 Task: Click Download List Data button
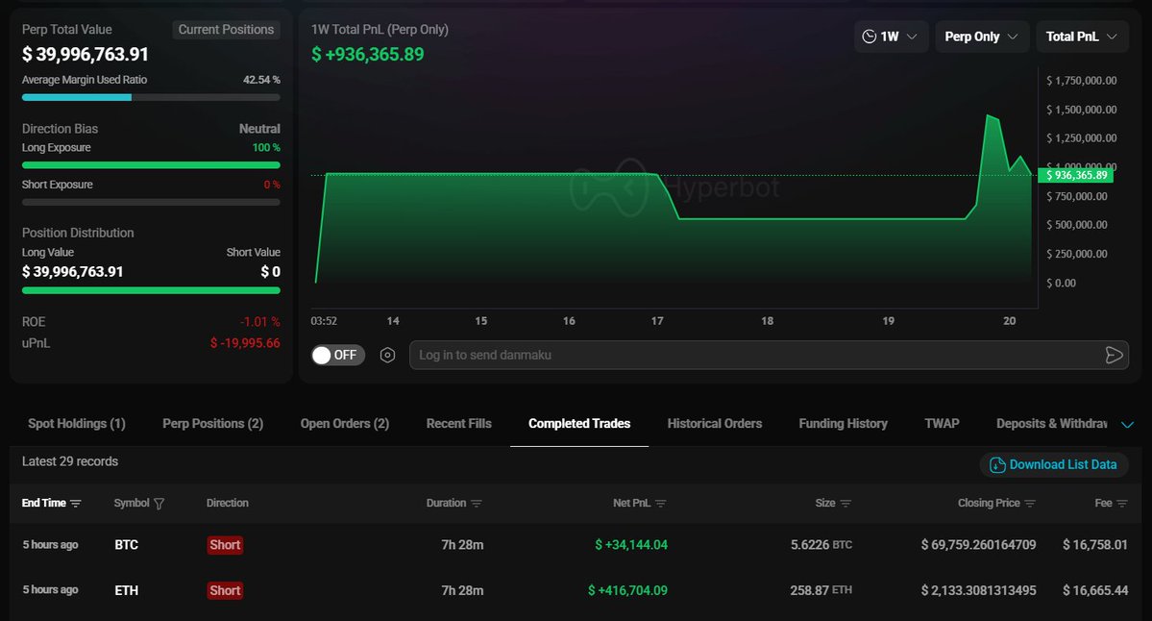point(1053,465)
